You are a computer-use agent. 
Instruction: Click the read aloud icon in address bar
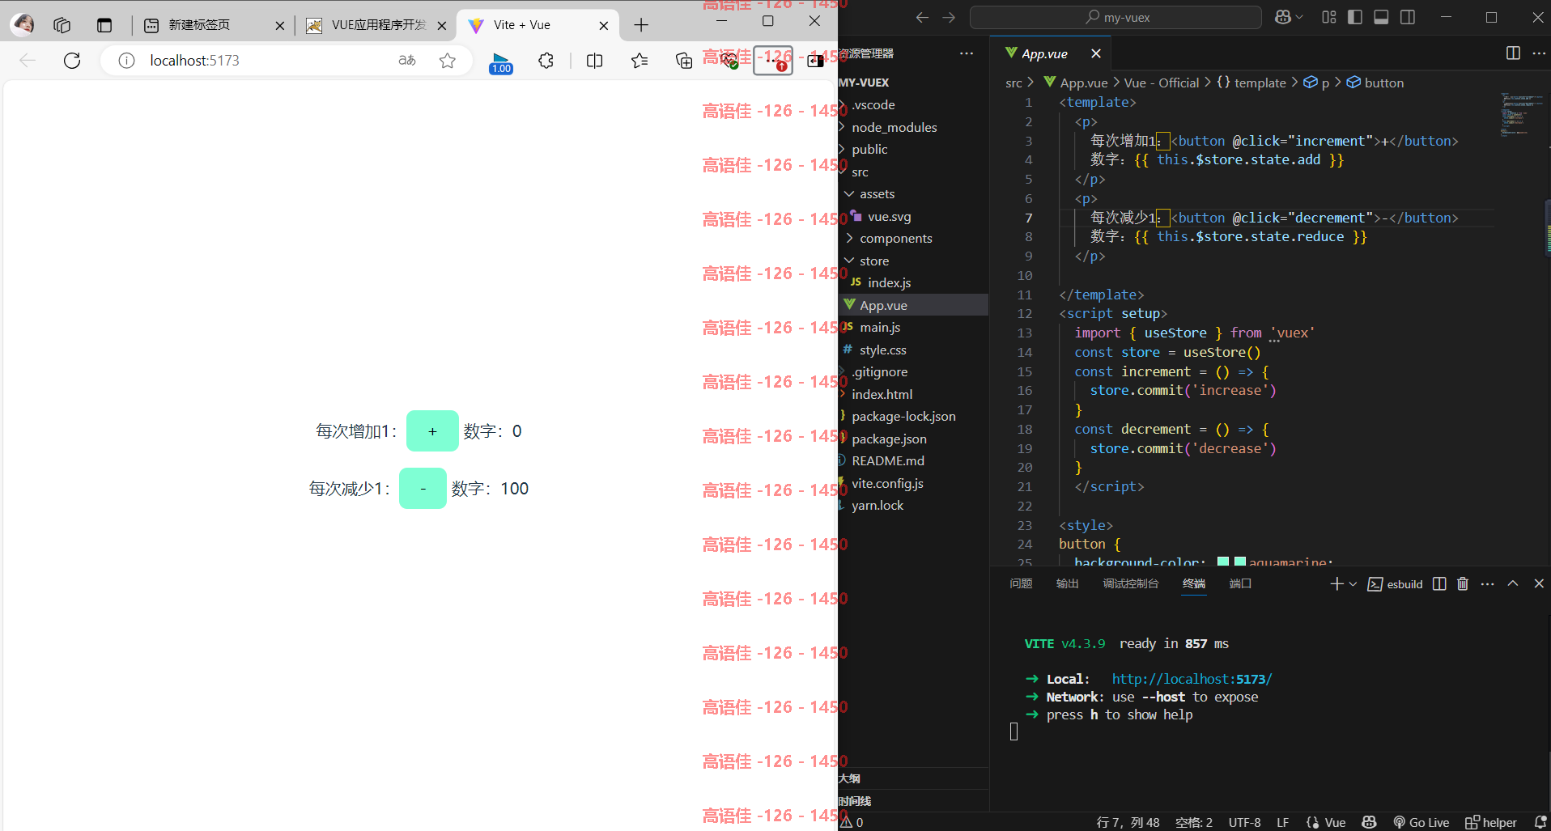pyautogui.click(x=407, y=61)
